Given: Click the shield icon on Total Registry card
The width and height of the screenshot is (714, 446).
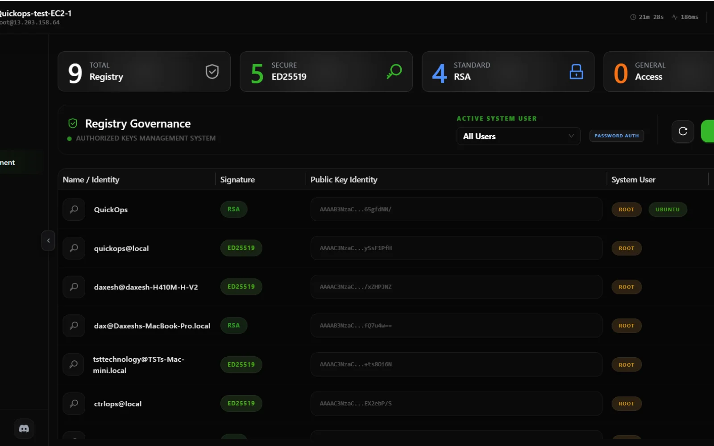Looking at the screenshot, I should 212,71.
